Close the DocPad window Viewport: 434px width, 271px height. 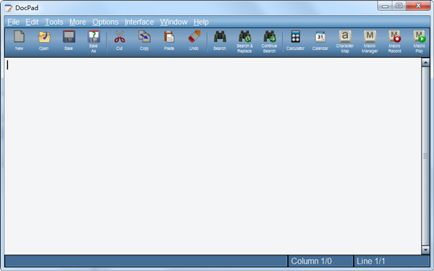(x=418, y=6)
